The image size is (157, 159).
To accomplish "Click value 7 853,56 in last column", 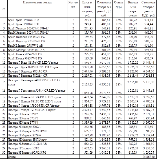I will coord(149,67).
